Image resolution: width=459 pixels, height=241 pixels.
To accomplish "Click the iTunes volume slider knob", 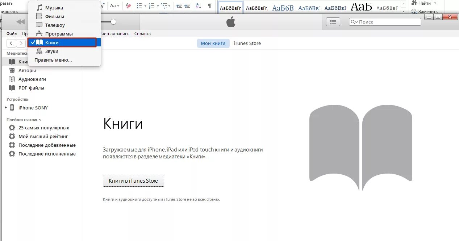I will pyautogui.click(x=113, y=22).
